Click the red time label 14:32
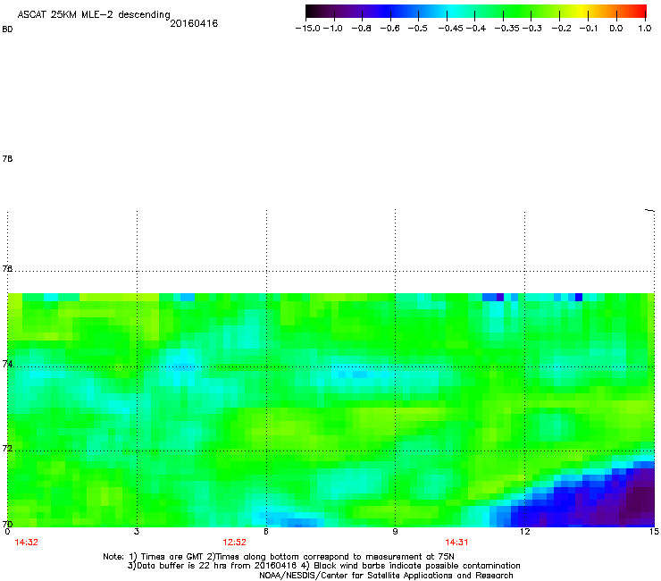The height and width of the screenshot is (581, 661). coord(26,543)
